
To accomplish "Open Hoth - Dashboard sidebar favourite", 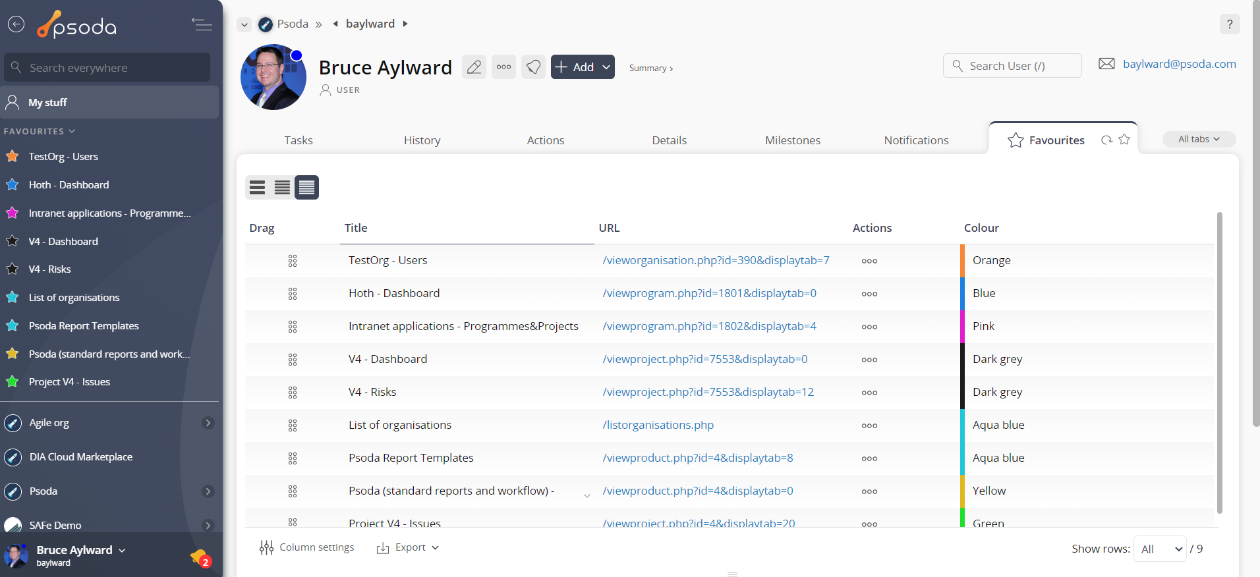I will [69, 185].
